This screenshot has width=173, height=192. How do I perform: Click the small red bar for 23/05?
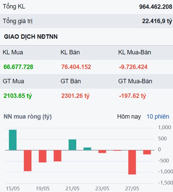point(102,152)
